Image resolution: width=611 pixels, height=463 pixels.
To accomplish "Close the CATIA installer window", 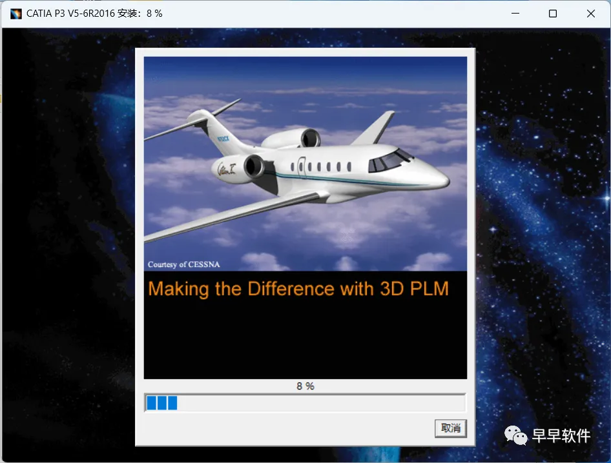I will (590, 14).
